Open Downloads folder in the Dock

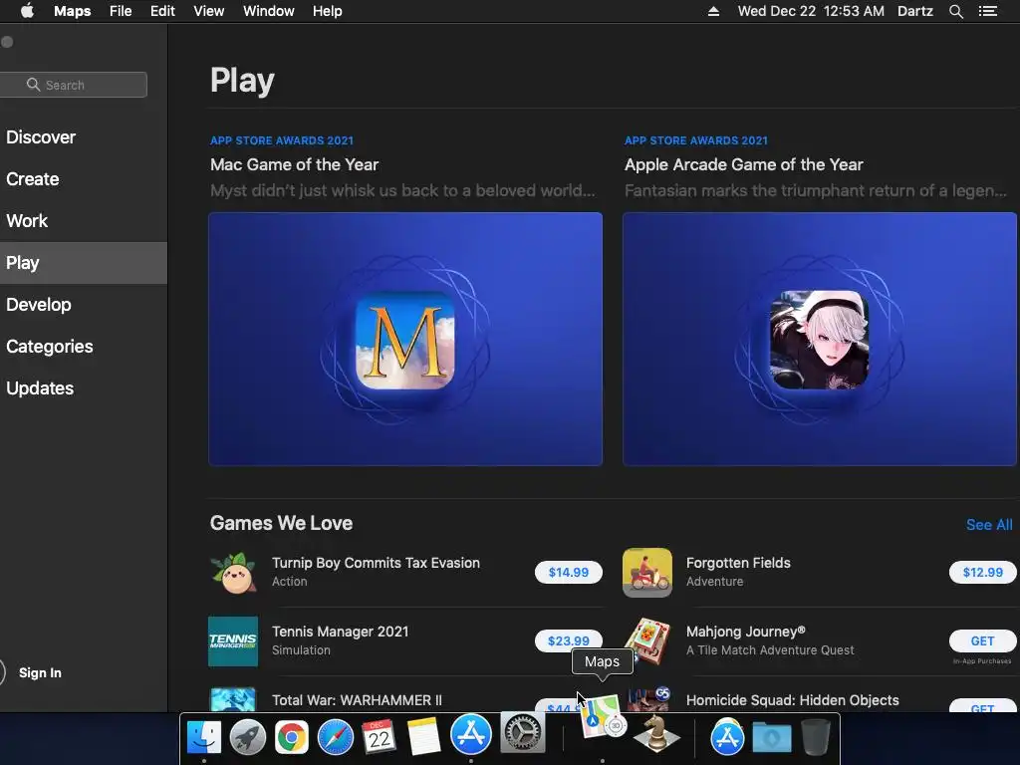click(x=772, y=737)
